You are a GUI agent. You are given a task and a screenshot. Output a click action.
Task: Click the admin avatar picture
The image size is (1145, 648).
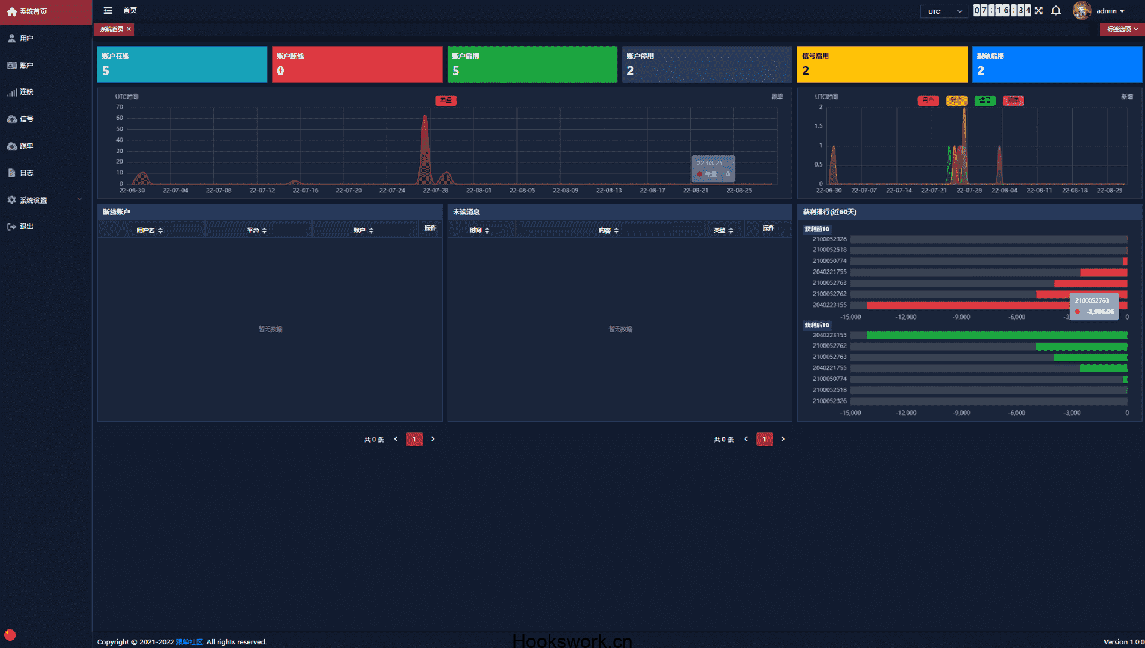(x=1082, y=11)
